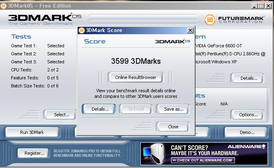The width and height of the screenshot is (274, 168).
Task: Click the '2 of 2' CPU tests value
Action: 53,70
